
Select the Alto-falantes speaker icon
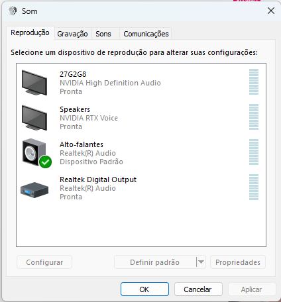point(34,152)
